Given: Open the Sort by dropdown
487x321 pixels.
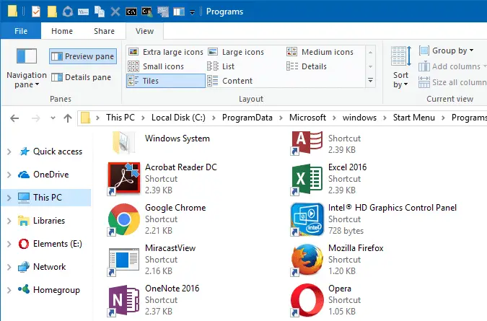Looking at the screenshot, I should (400, 68).
